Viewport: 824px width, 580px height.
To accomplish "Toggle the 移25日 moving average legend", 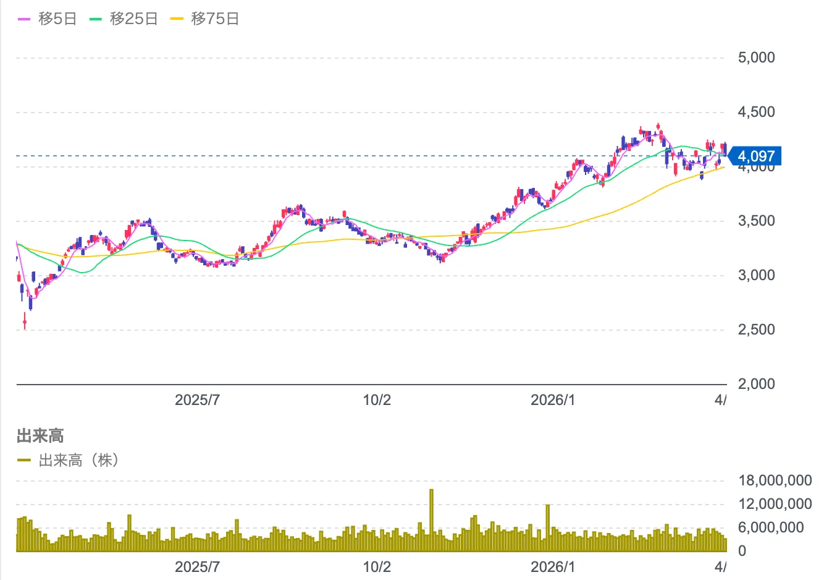I will (124, 19).
